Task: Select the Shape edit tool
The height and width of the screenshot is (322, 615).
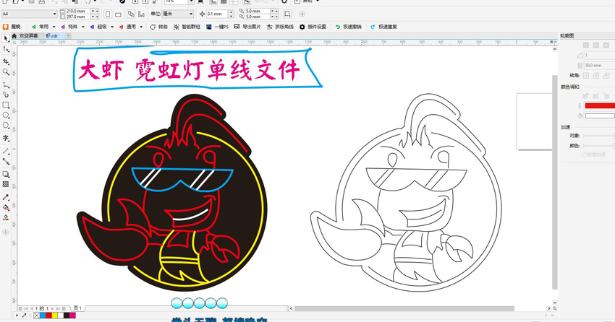Action: (x=6, y=49)
